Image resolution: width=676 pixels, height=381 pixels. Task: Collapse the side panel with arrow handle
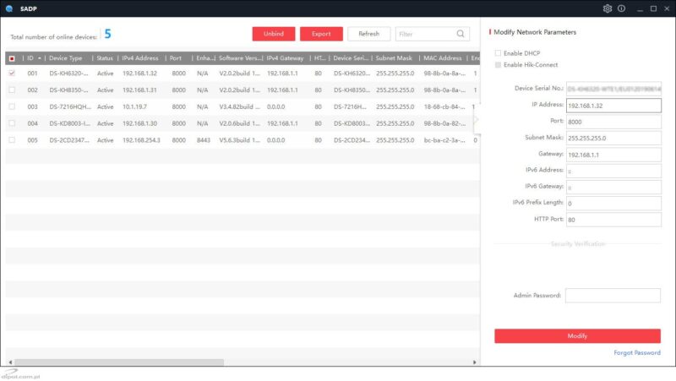pyautogui.click(x=477, y=119)
